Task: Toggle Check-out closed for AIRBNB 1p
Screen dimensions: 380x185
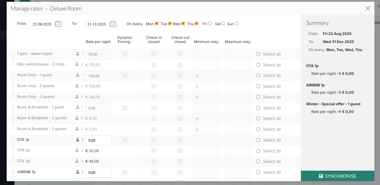Action: coord(180,172)
